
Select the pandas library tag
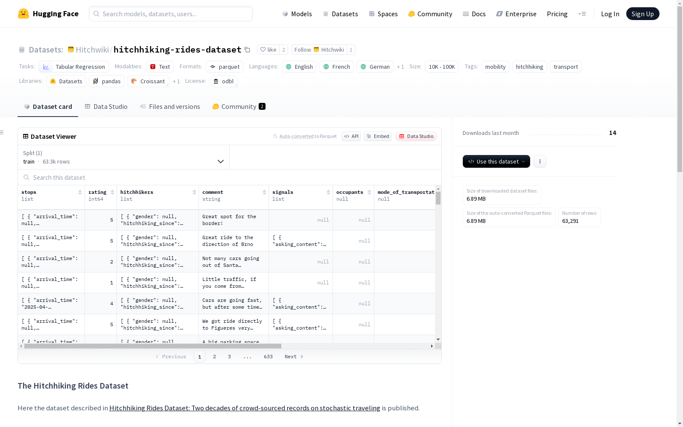click(107, 81)
